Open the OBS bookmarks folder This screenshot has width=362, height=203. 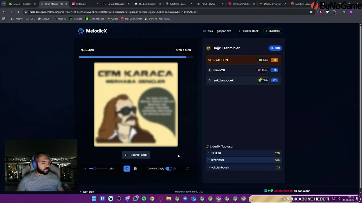tap(30, 19)
